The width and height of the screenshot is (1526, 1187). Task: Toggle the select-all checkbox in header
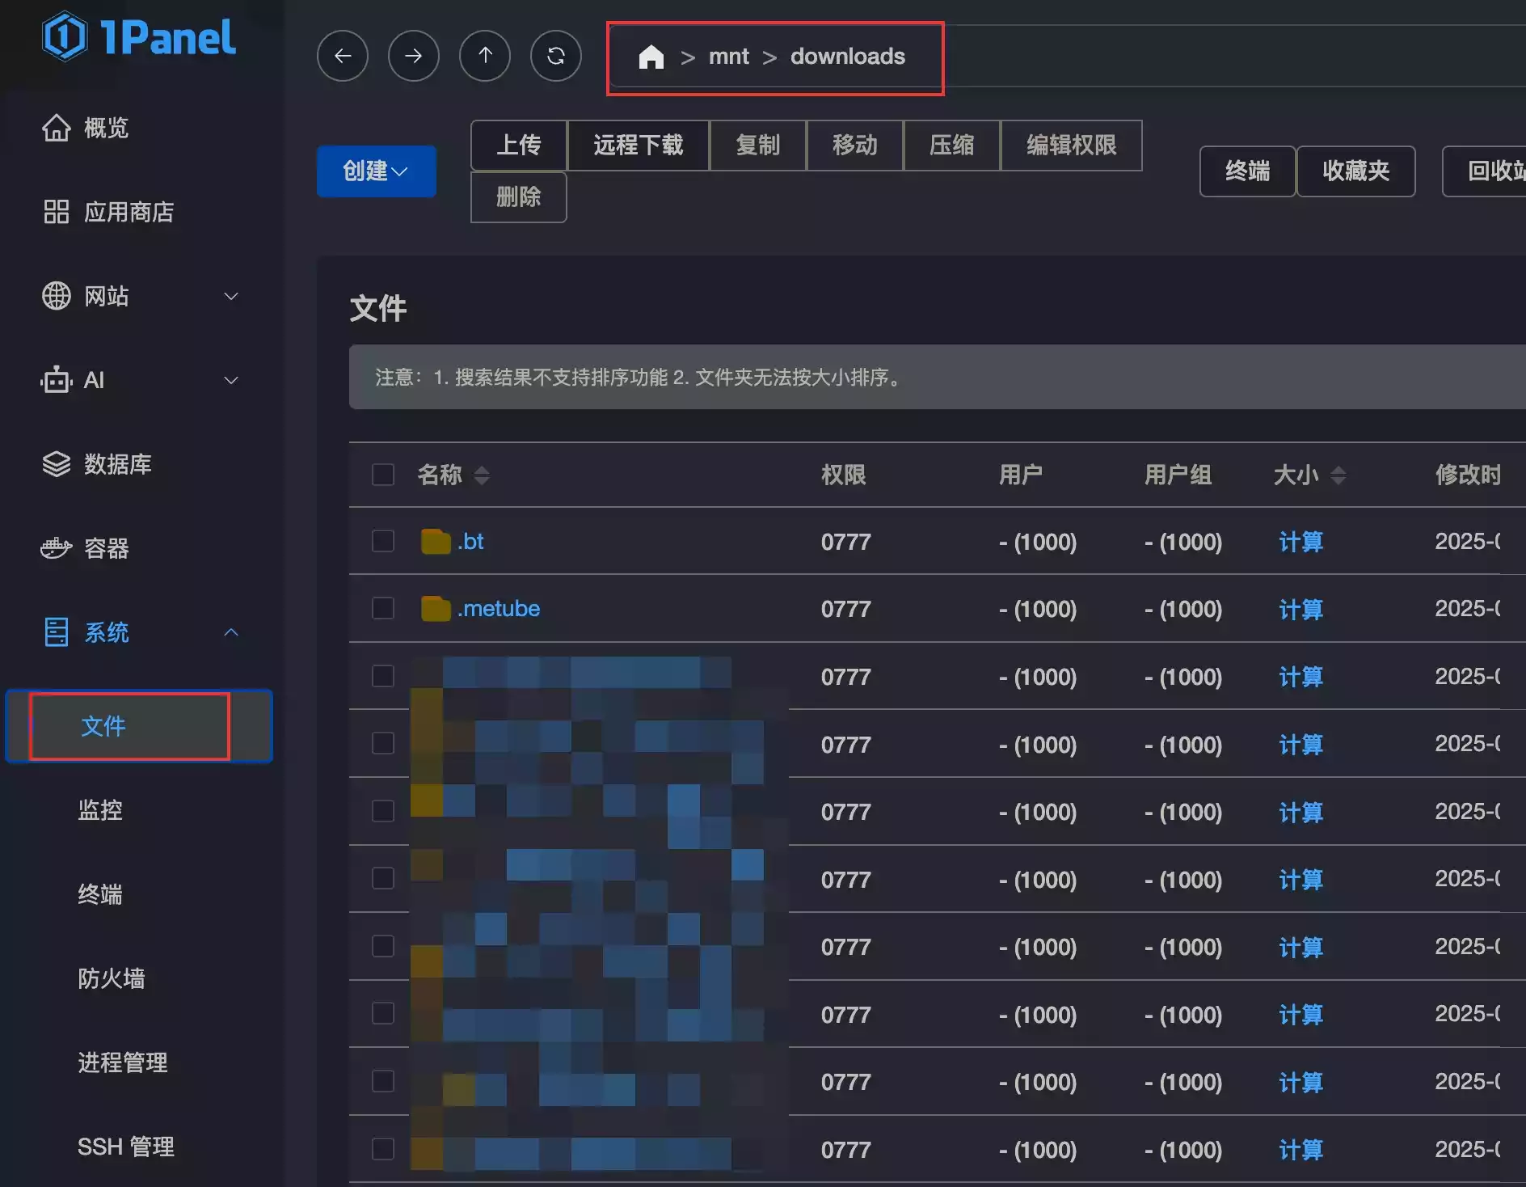(x=383, y=475)
